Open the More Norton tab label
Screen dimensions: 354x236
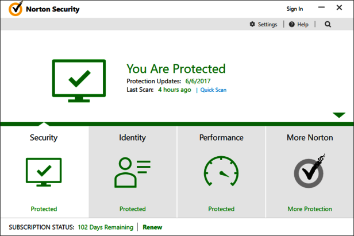click(x=310, y=138)
